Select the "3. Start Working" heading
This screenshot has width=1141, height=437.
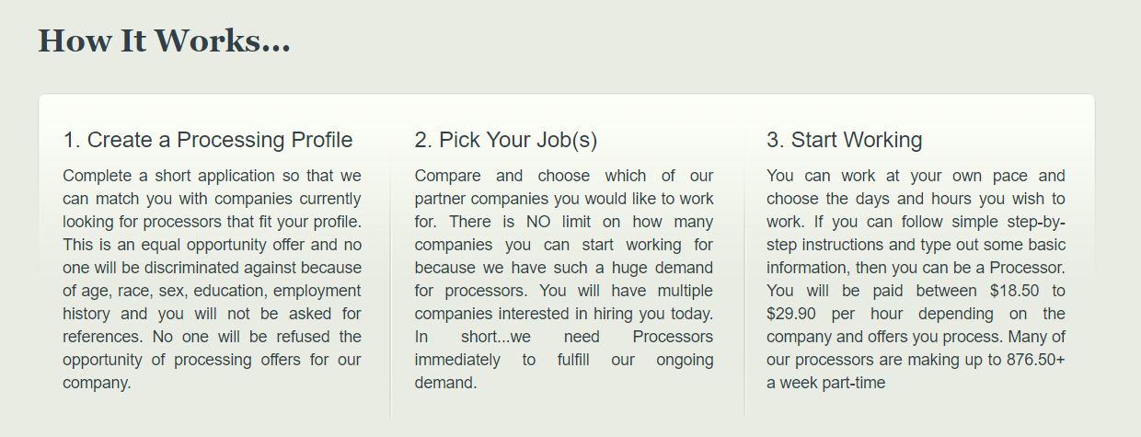coord(845,140)
